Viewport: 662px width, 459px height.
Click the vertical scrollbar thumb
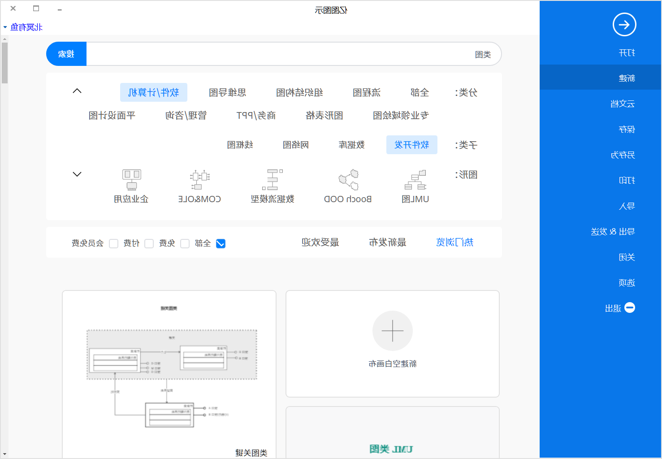[x=4, y=63]
